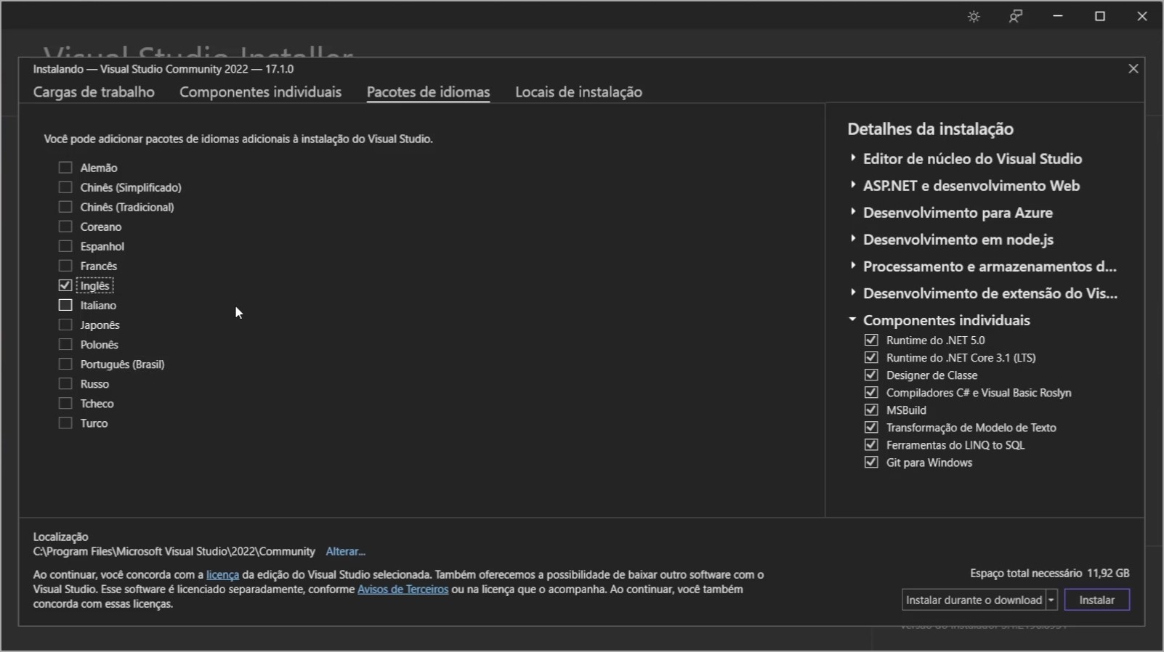Screen dimensions: 1164x652
Task: Open the feedback icon in title bar
Action: pyautogui.click(x=1016, y=17)
